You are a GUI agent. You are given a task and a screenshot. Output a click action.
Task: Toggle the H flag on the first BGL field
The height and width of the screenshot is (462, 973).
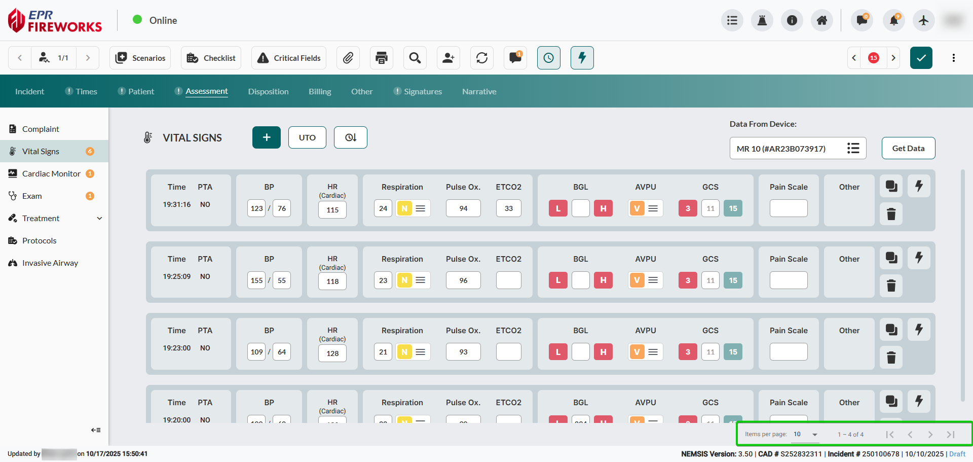click(x=603, y=208)
